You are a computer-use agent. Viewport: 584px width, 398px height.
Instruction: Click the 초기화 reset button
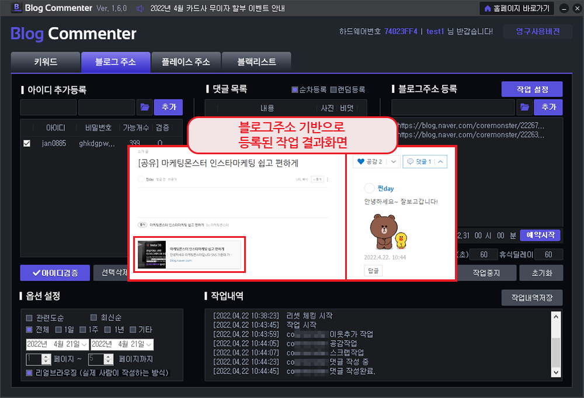click(x=541, y=273)
